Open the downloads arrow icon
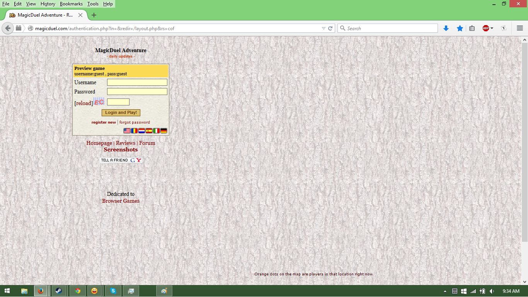Viewport: 528px width, 297px height. (446, 28)
